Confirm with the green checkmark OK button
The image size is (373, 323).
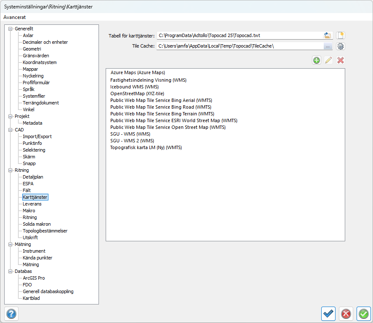(364, 314)
